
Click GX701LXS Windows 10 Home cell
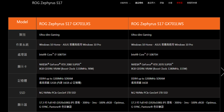[82, 45]
